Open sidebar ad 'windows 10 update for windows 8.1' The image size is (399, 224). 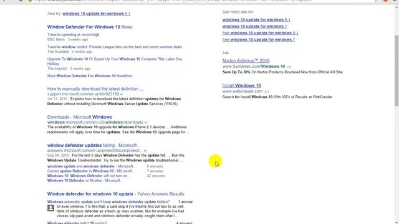tap(256, 19)
